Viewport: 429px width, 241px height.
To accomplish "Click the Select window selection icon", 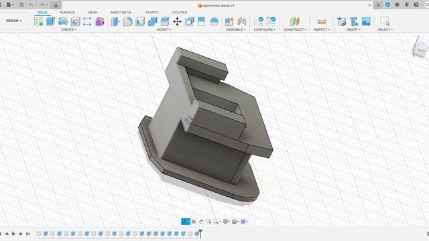I will tap(385, 21).
